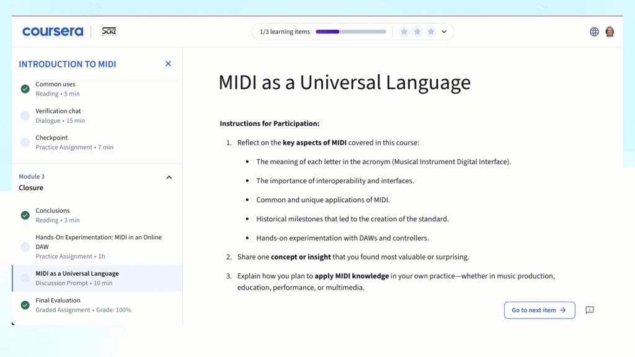
Task: Click the SAE partner logo
Action: tap(109, 32)
